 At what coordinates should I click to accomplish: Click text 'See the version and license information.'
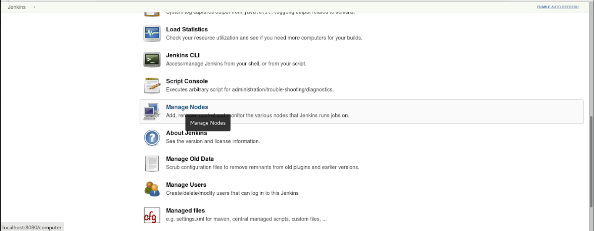[x=213, y=142]
